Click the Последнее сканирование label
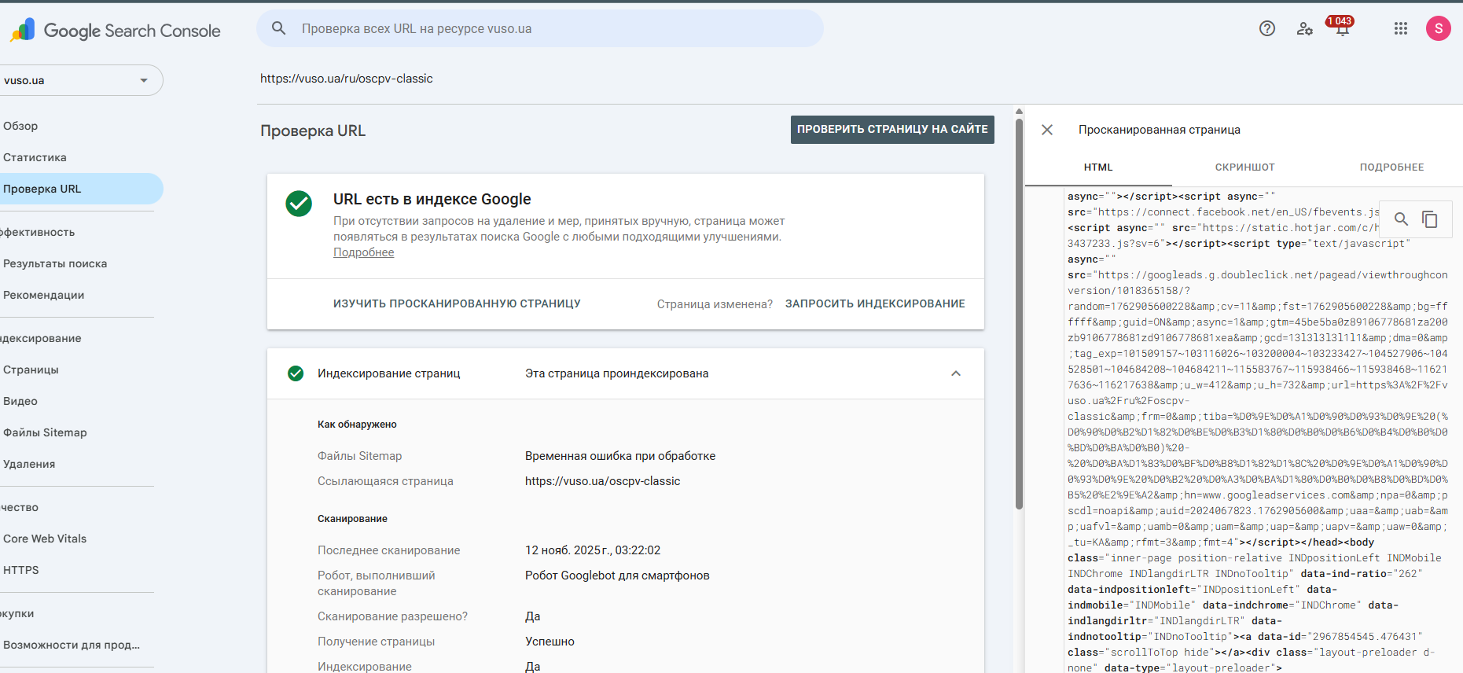This screenshot has height=673, width=1463. [x=389, y=550]
